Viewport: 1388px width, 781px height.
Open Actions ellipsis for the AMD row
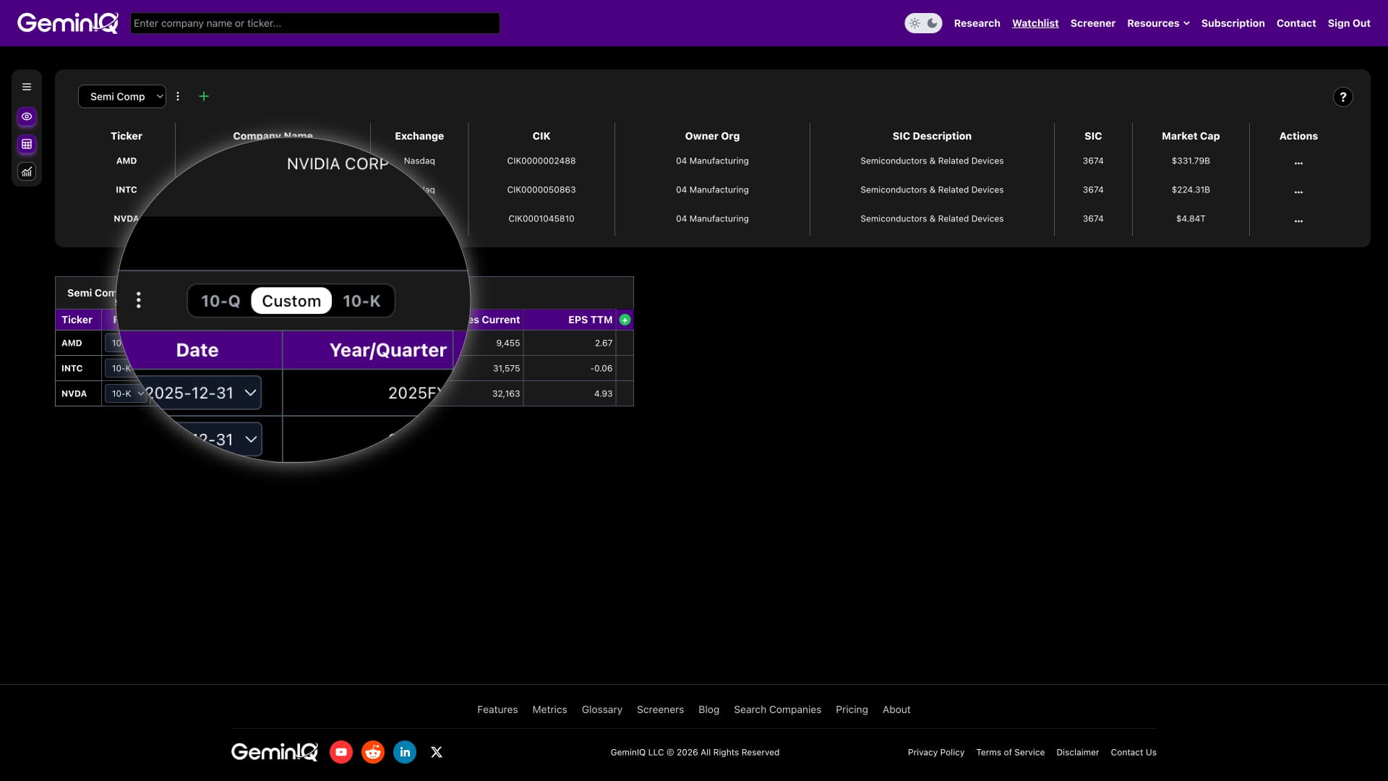1298,162
